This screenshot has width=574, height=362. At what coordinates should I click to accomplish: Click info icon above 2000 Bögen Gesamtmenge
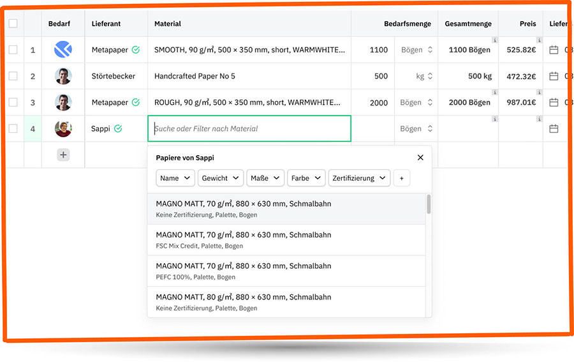pos(494,93)
